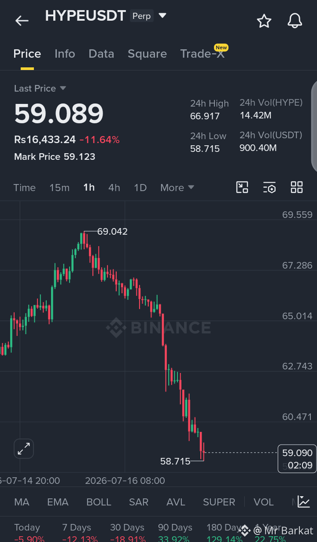Screen dimensions: 317x542
Task: Open the chart drawing tools icon
Action: point(242,187)
